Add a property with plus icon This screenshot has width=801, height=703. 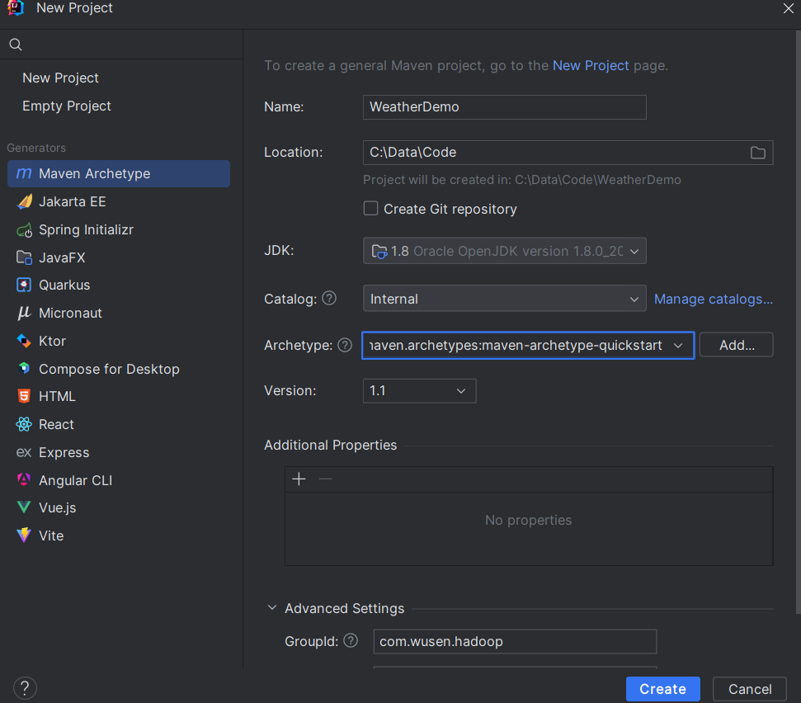point(299,479)
